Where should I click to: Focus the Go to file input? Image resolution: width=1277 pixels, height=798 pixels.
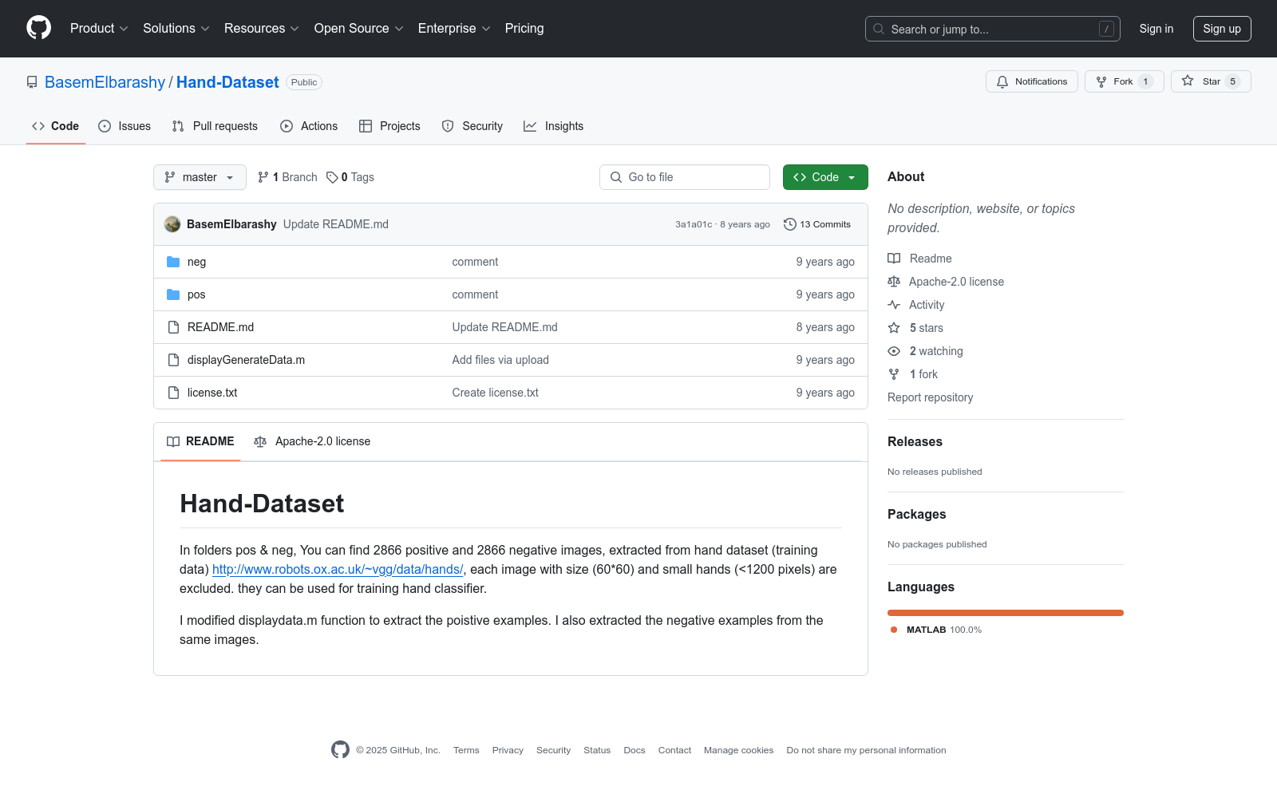(x=685, y=177)
